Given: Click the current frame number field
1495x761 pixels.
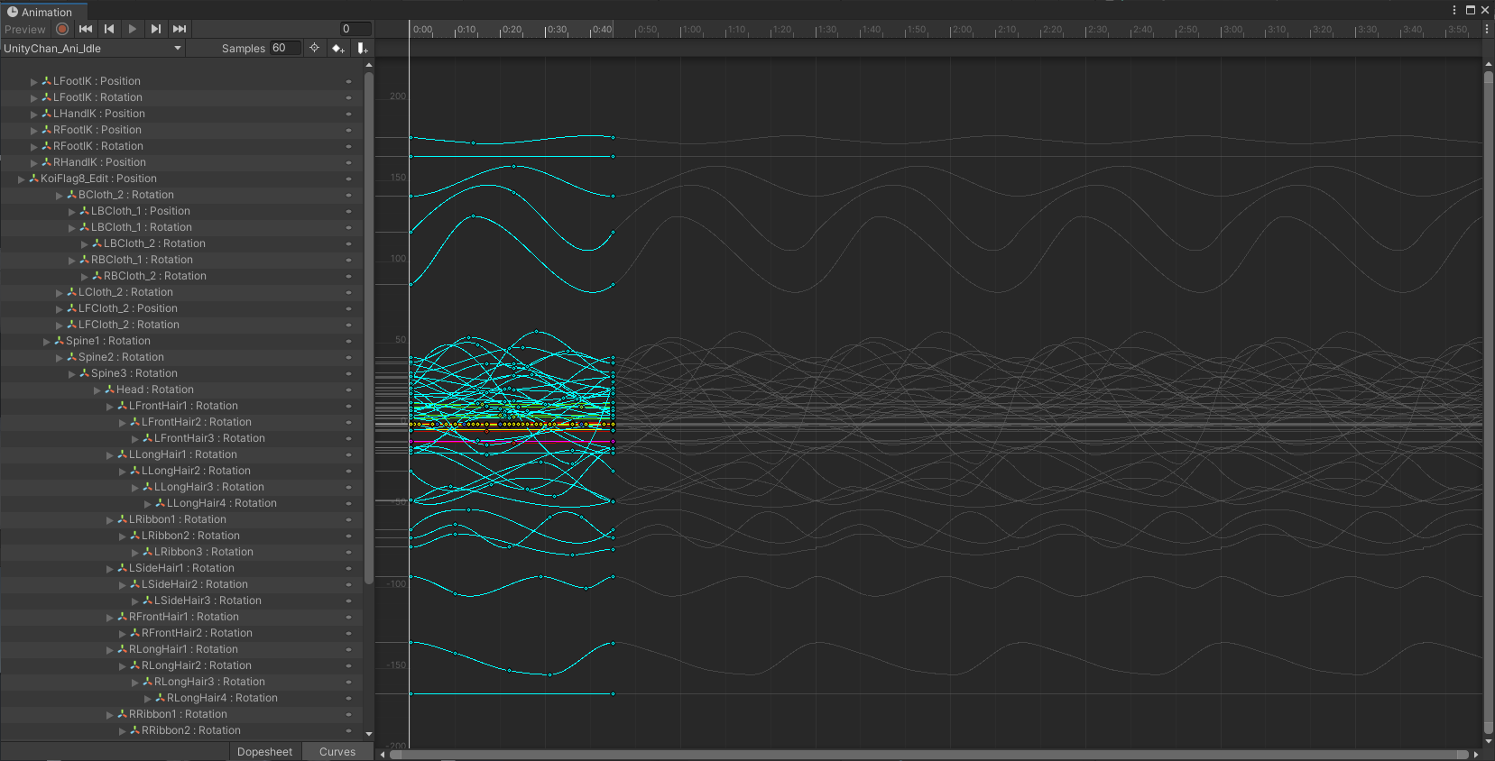Looking at the screenshot, I should pyautogui.click(x=355, y=29).
